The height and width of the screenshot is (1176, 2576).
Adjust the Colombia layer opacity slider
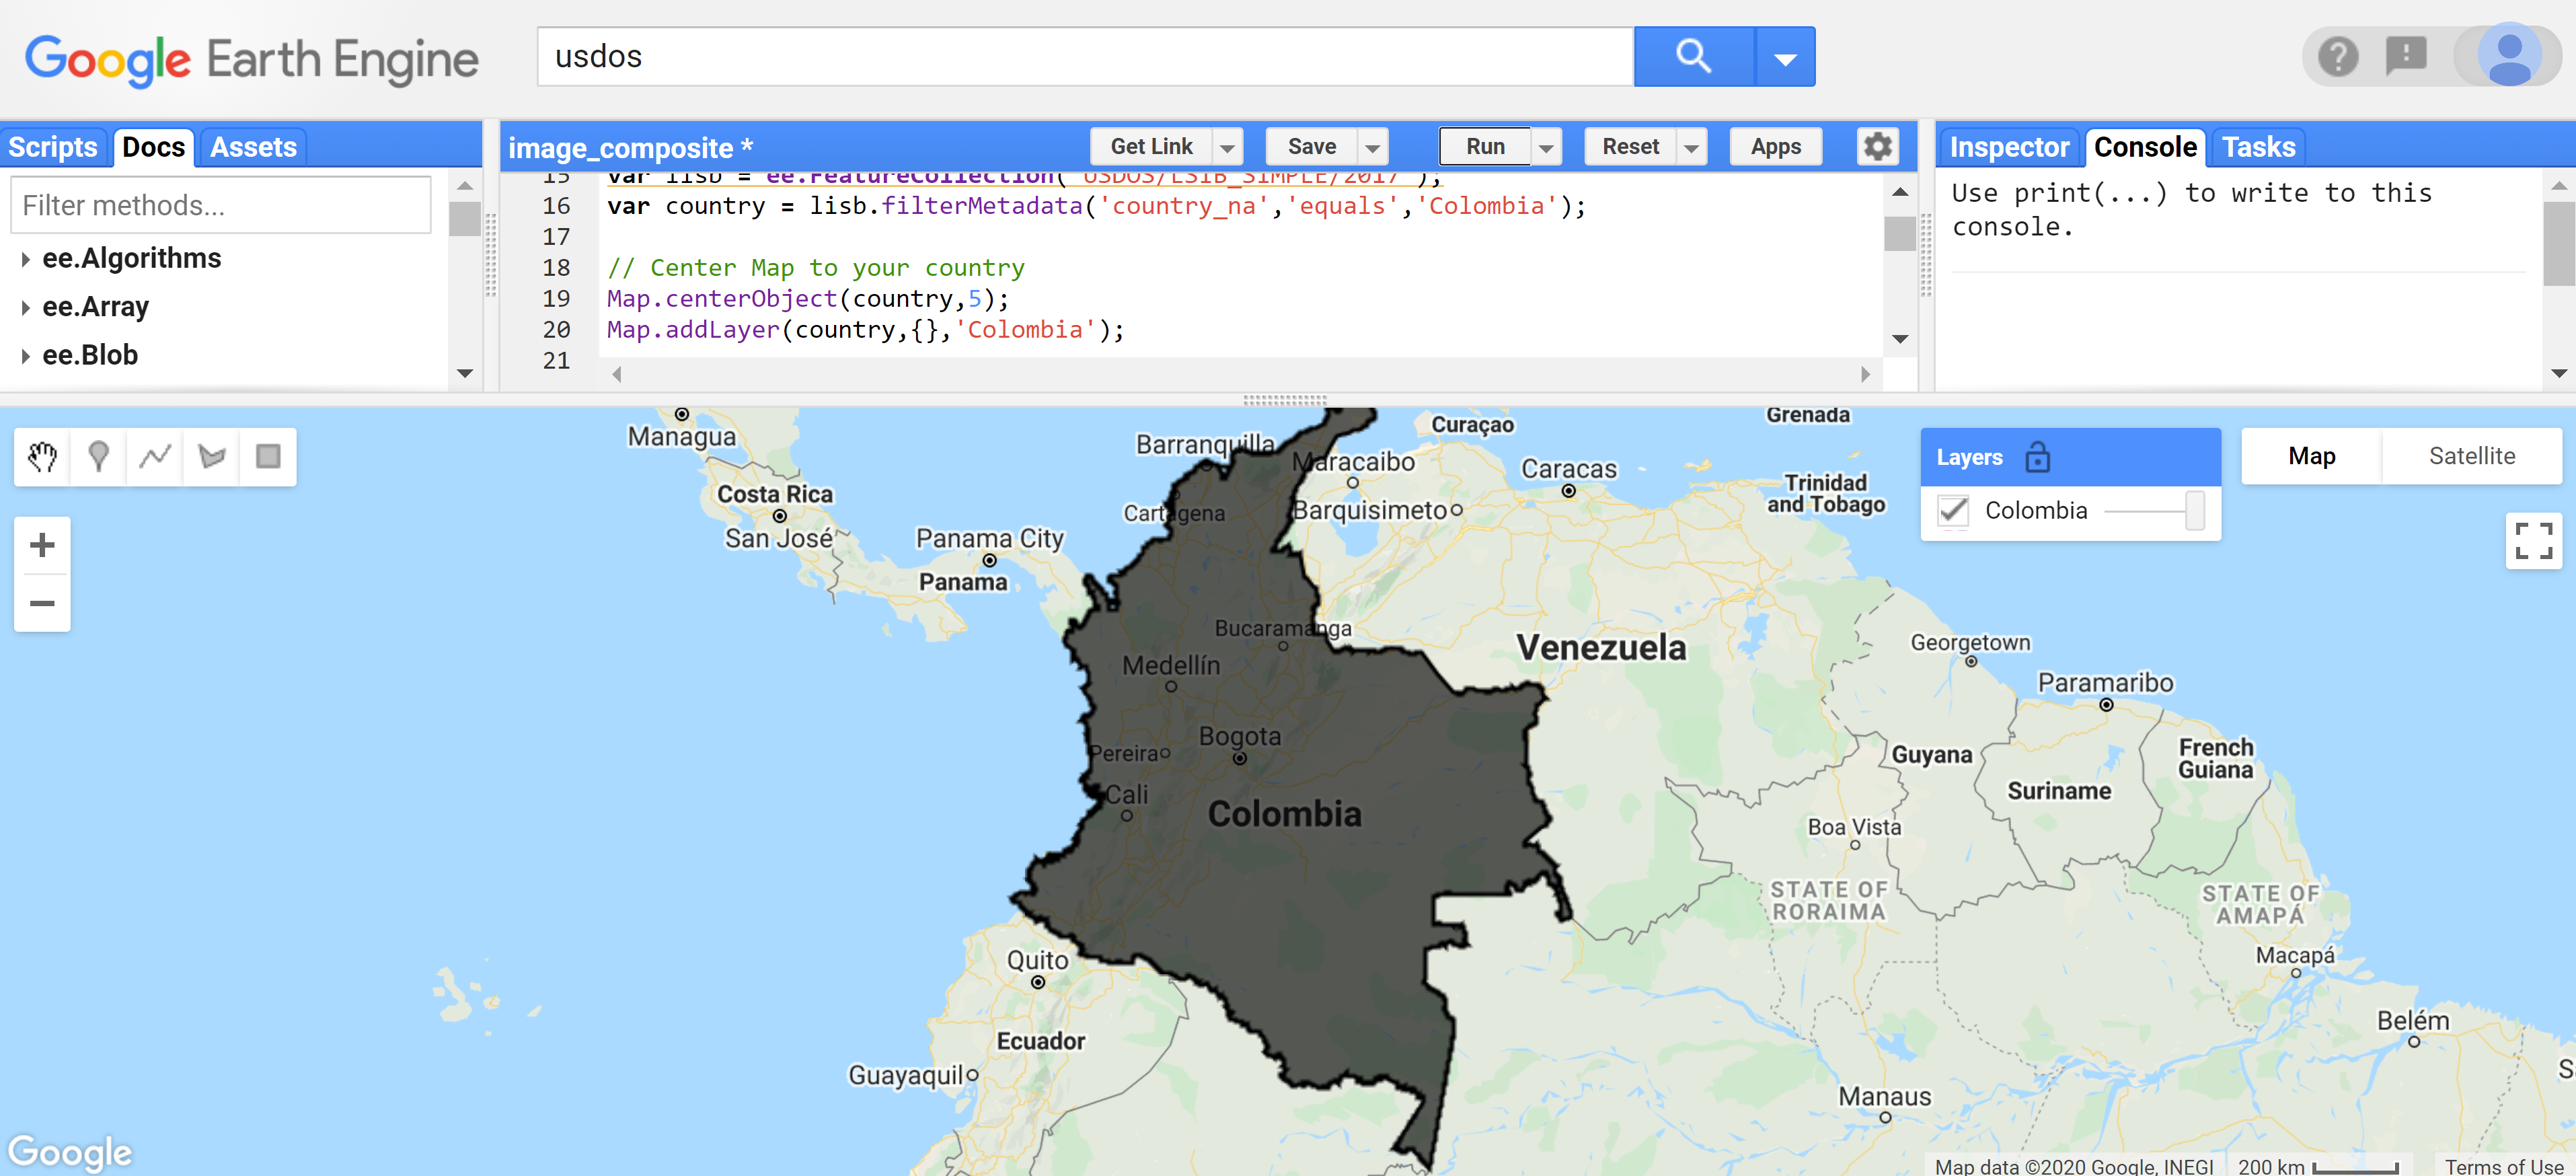pyautogui.click(x=2194, y=511)
